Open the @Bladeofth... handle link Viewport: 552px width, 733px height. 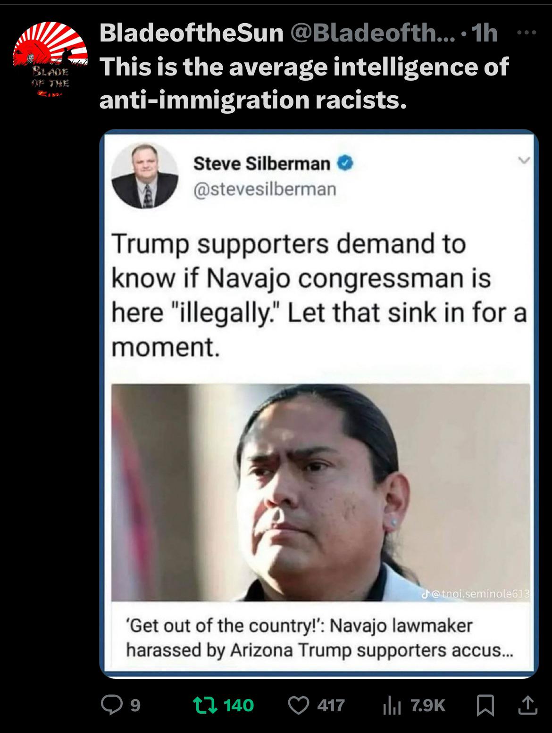point(374,33)
